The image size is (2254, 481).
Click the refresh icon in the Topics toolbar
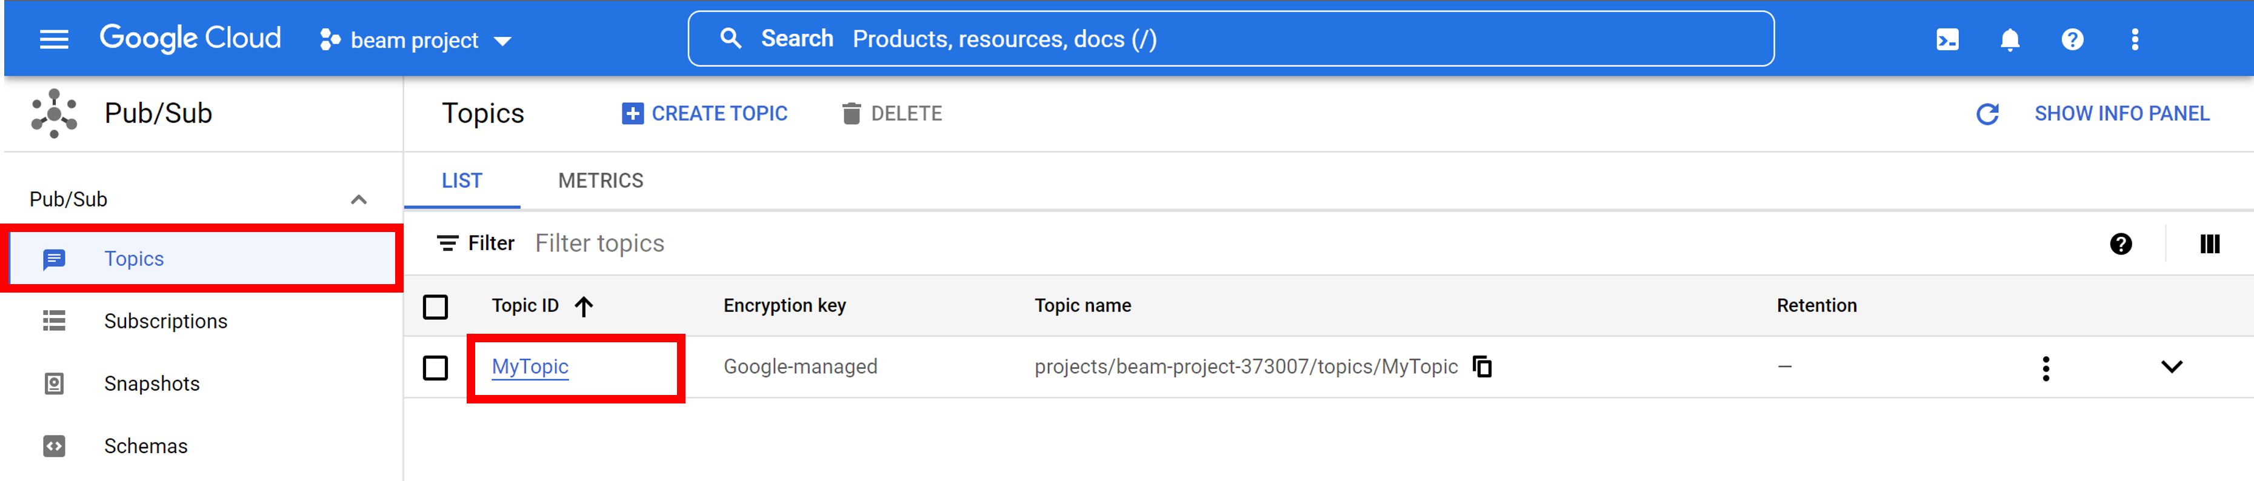(x=1987, y=114)
